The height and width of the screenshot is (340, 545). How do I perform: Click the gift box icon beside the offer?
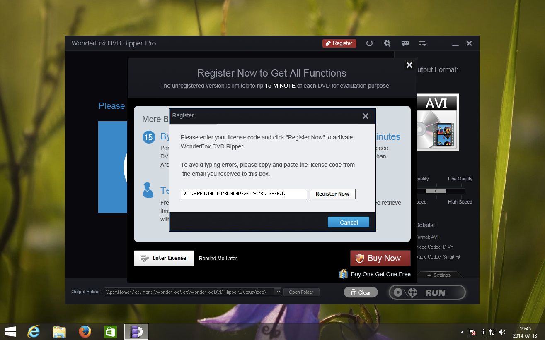343,274
